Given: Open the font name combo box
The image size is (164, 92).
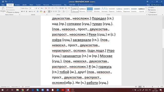Looking at the screenshot, I should click(x=25, y=8).
